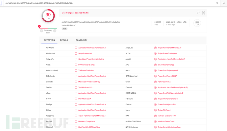Select the Trojan.PowerShell.Mimikatz result for AegisLab
This screenshot has width=227, height=131.
point(169,48)
